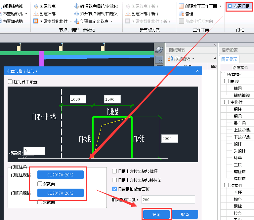Close the 布置门框 dialog

197,71
